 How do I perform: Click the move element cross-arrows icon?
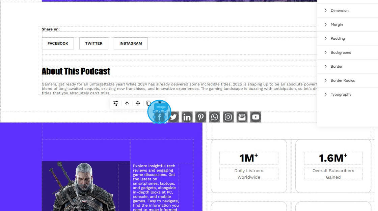(x=138, y=103)
